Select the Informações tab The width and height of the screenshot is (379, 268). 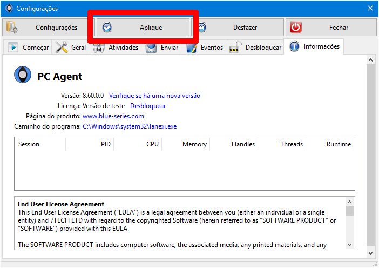[314, 46]
